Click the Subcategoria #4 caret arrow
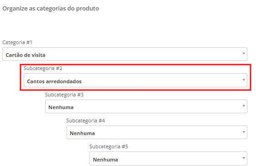 [x=244, y=132]
